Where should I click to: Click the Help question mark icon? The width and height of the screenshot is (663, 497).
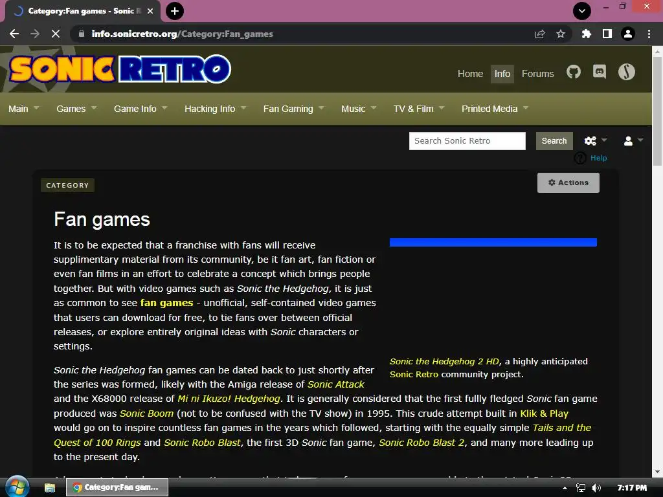(579, 158)
